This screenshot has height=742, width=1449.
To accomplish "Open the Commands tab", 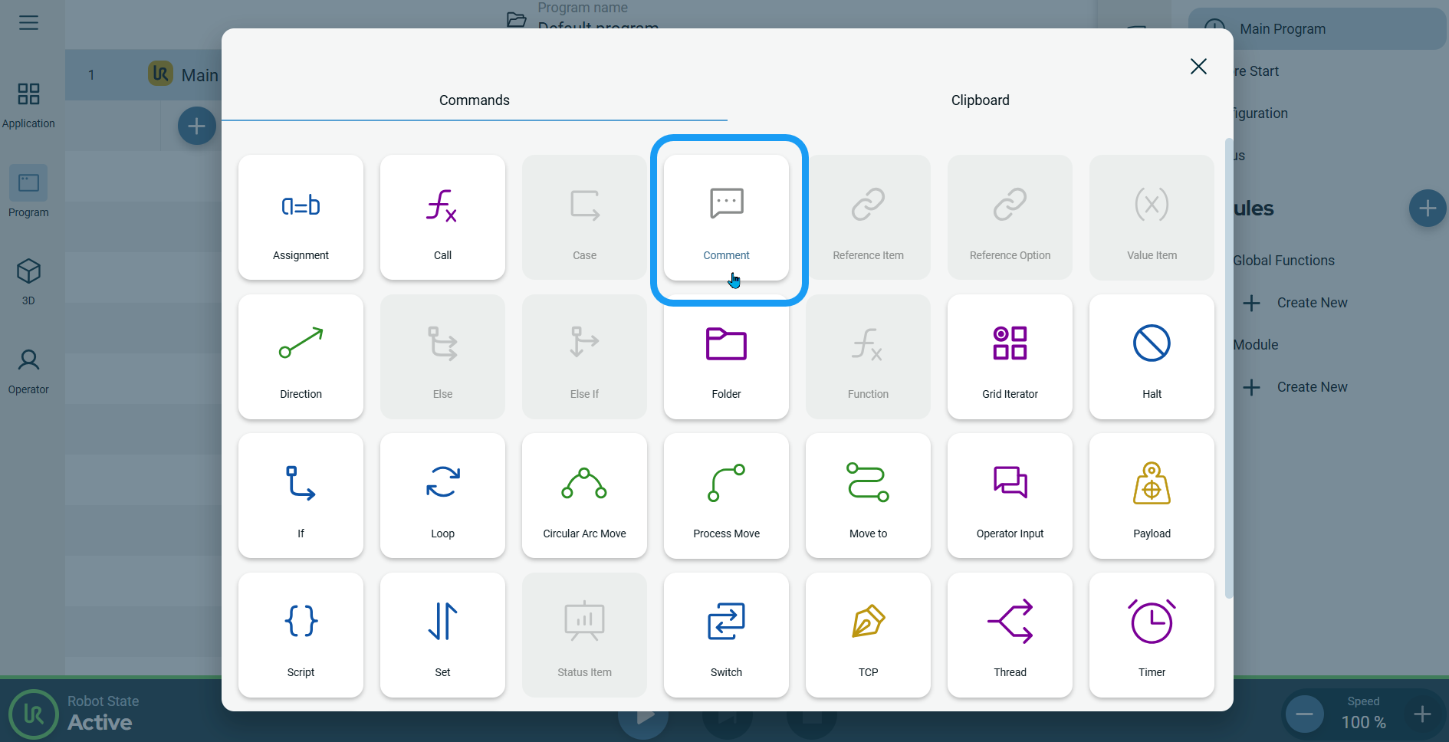I will [474, 100].
